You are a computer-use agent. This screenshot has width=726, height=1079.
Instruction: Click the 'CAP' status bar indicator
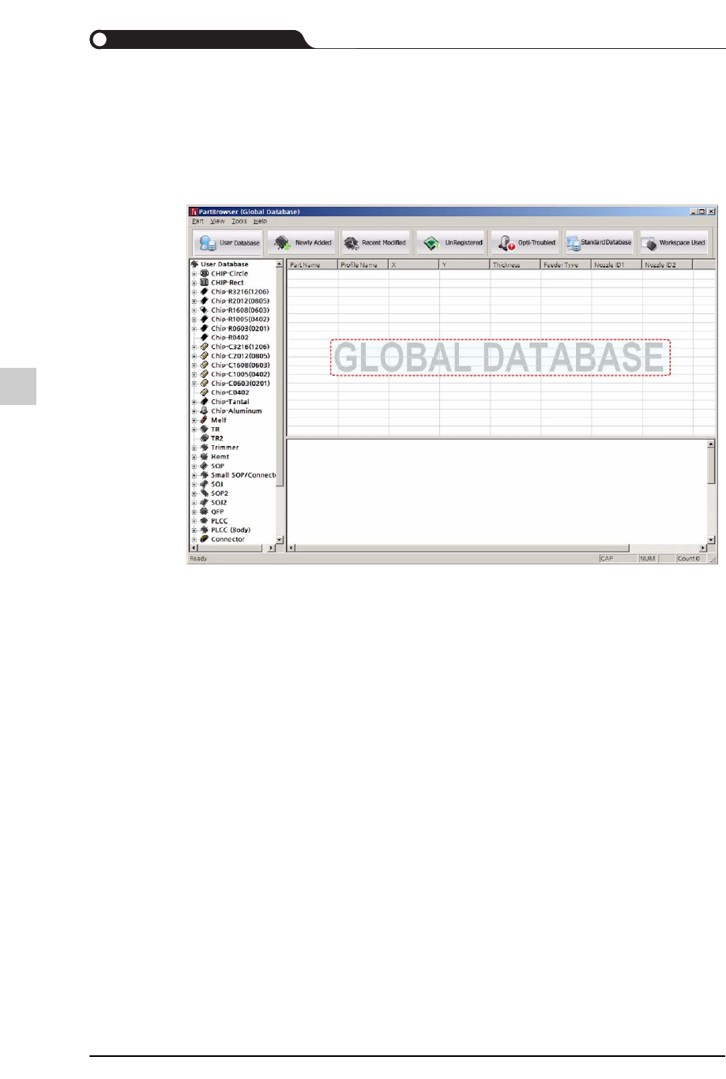tap(607, 558)
